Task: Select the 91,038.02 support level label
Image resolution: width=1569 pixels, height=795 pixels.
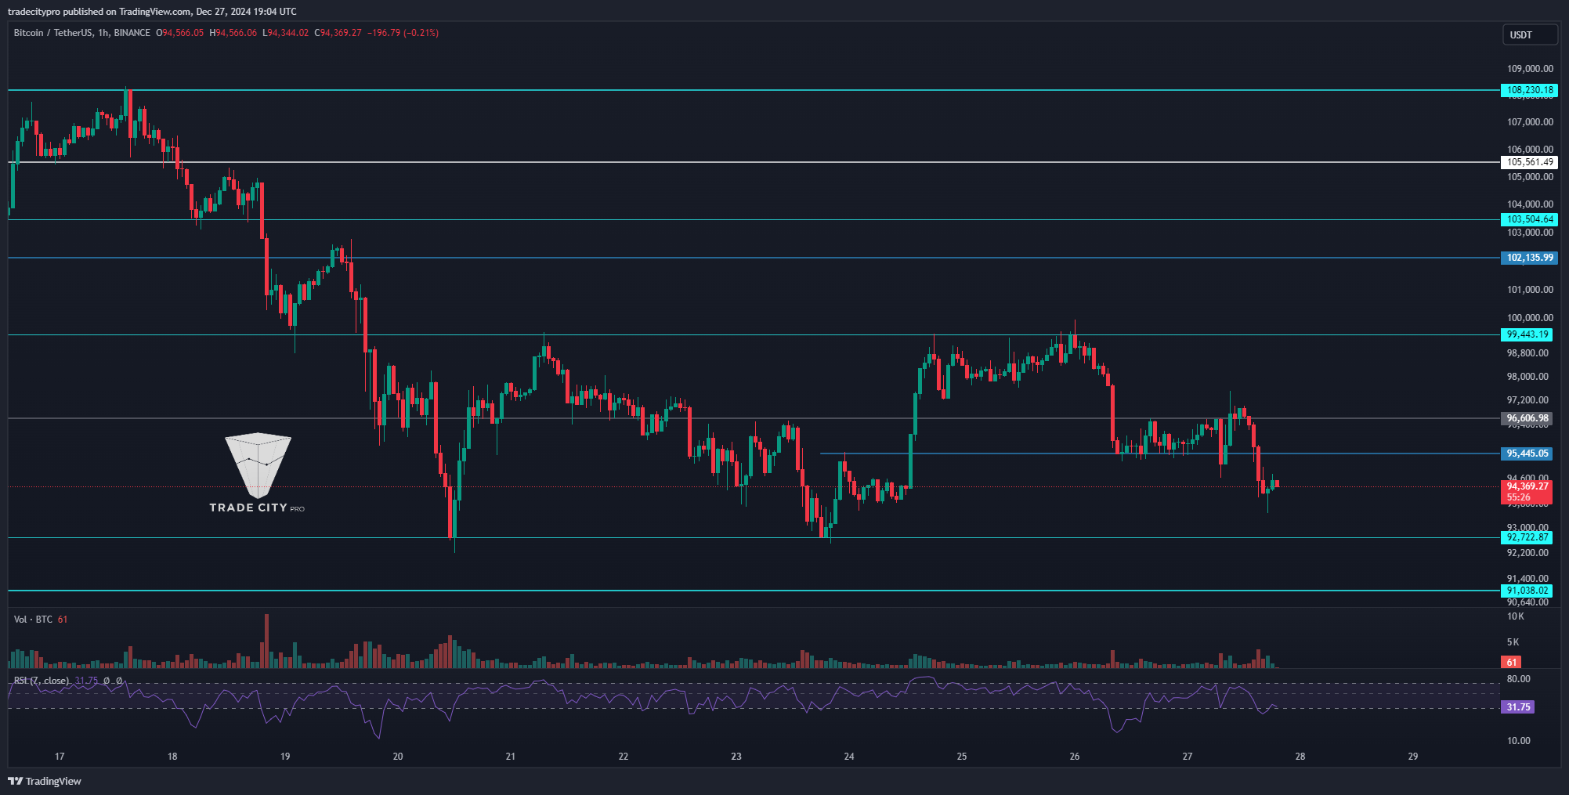Action: (1527, 591)
